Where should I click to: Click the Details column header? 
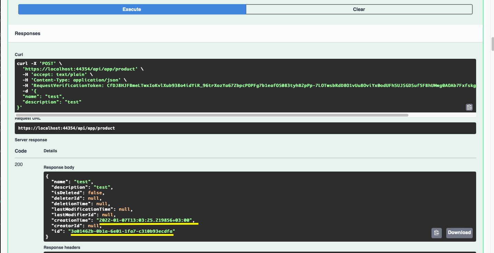click(50, 151)
